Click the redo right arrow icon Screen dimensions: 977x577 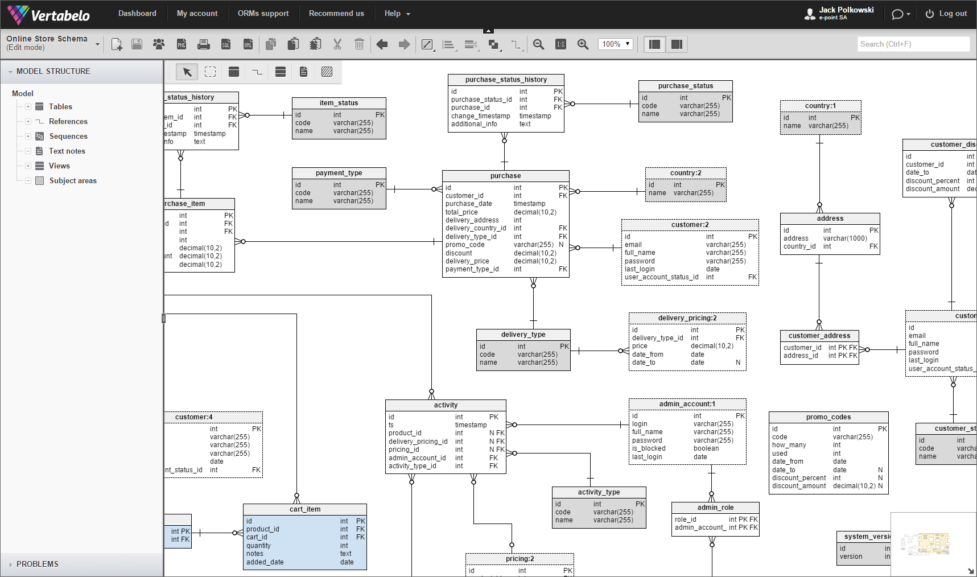(x=404, y=44)
